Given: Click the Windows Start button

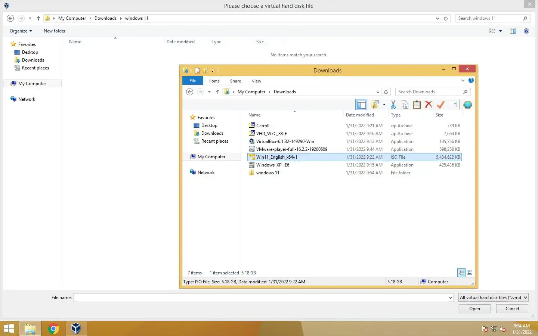Looking at the screenshot, I should 9,329.
